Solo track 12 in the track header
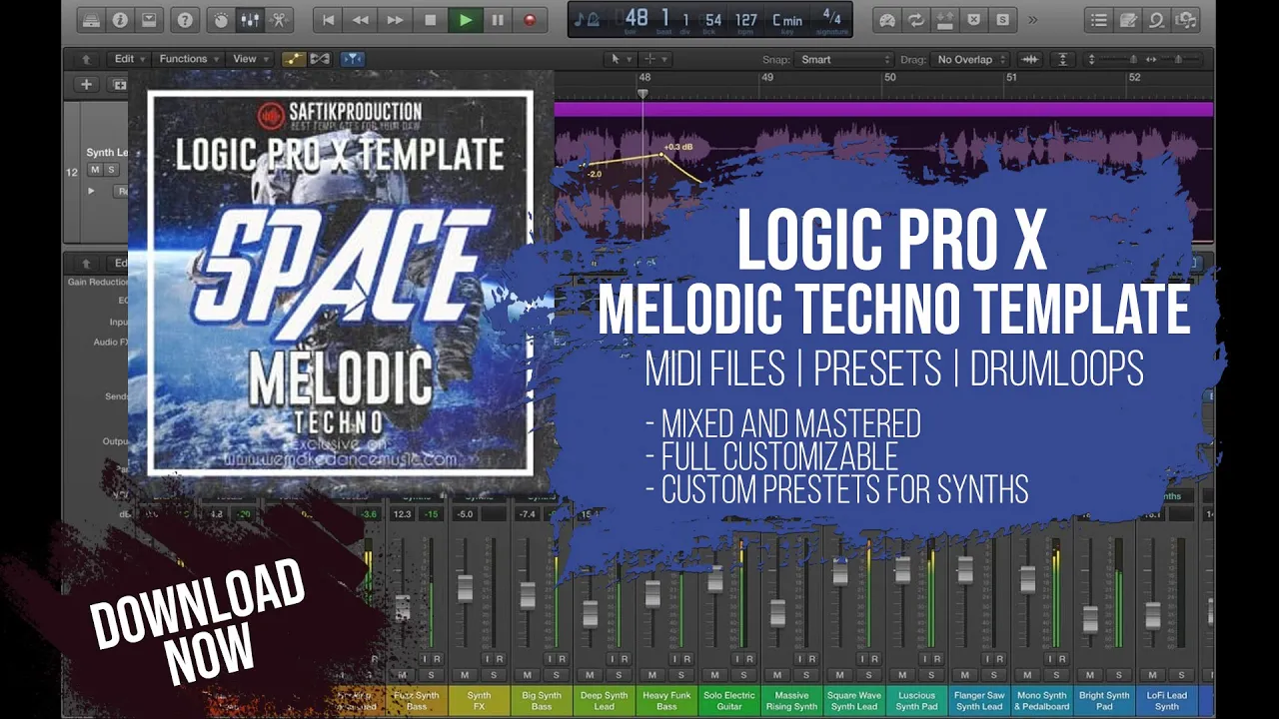The image size is (1279, 719). [113, 170]
